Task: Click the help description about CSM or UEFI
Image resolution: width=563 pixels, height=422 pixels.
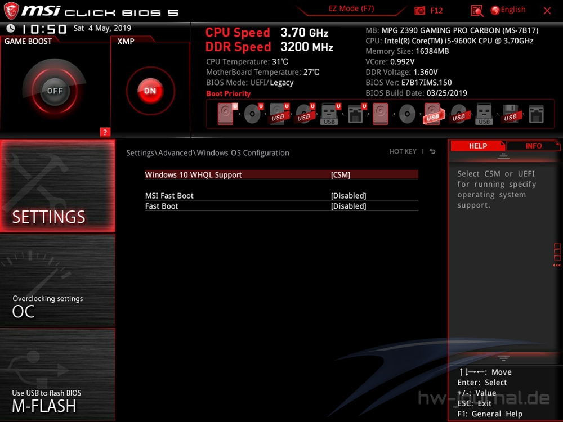Action: pos(497,189)
